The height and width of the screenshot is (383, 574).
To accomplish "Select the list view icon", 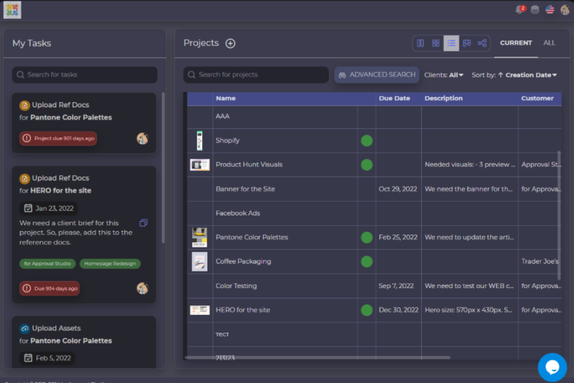I will point(451,43).
